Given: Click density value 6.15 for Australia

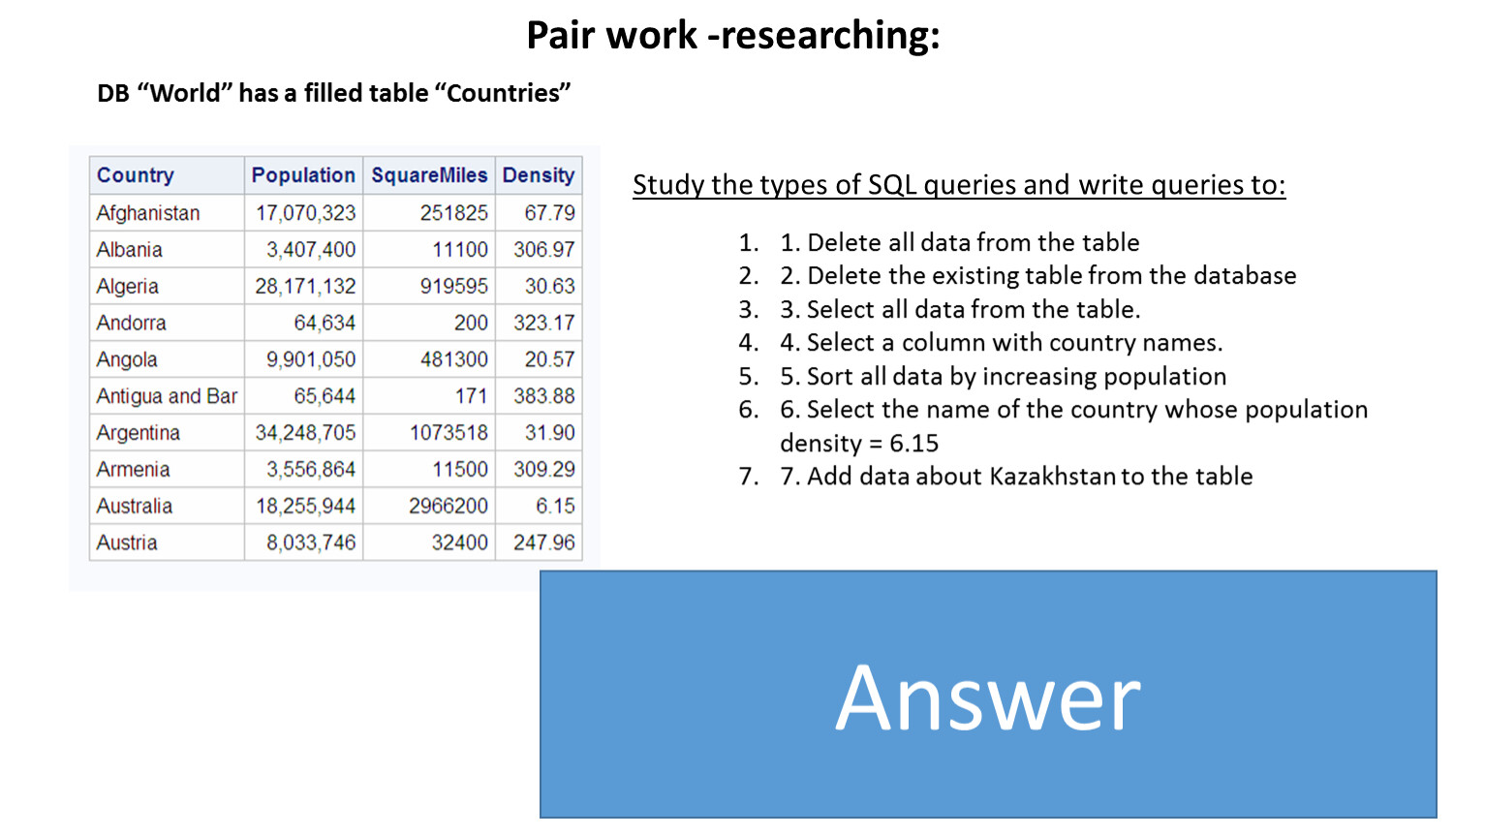Looking at the screenshot, I should (555, 507).
